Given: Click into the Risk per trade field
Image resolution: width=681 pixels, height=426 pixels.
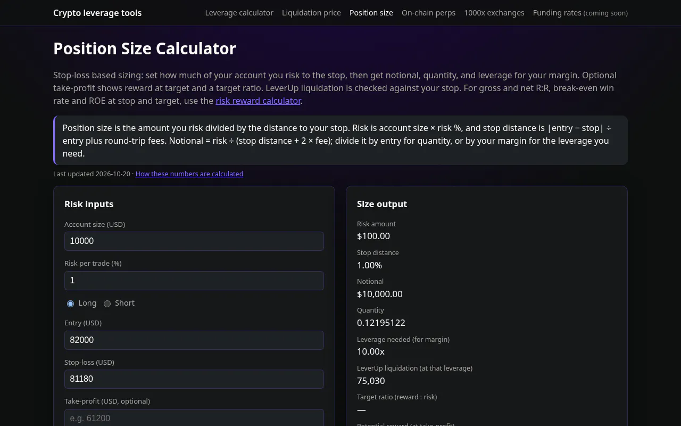Looking at the screenshot, I should [x=194, y=281].
